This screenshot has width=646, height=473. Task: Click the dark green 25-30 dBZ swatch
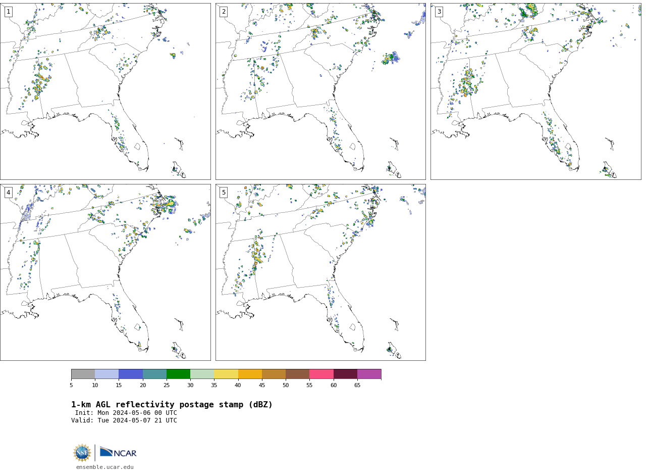pos(178,374)
